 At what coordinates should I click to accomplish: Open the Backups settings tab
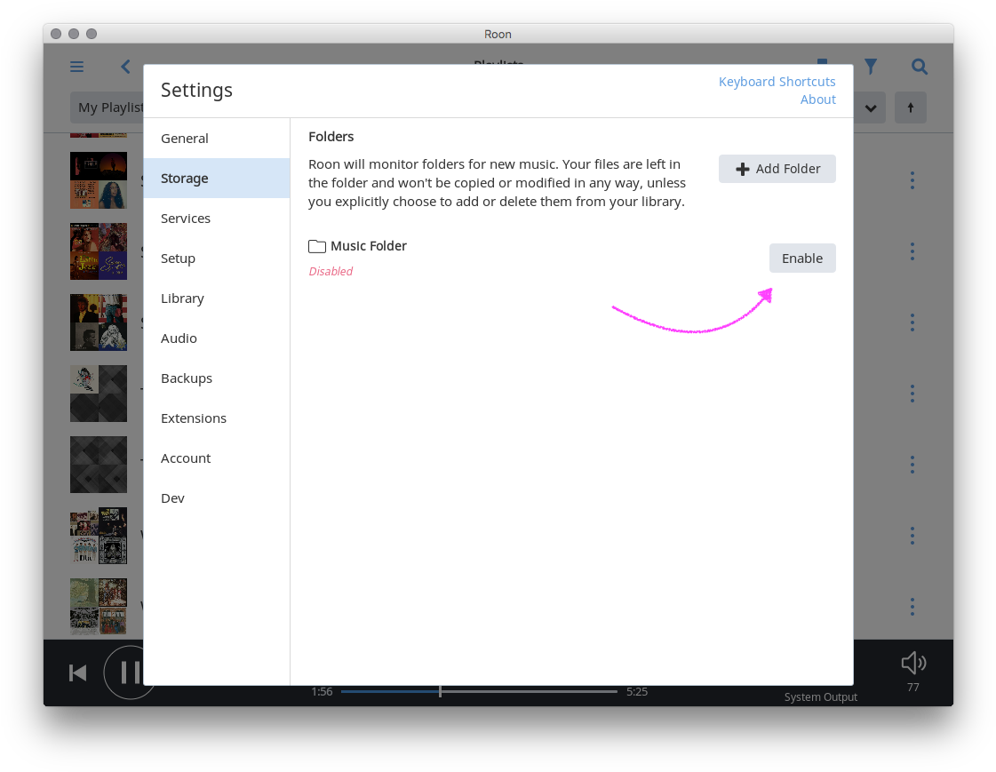coord(217,378)
